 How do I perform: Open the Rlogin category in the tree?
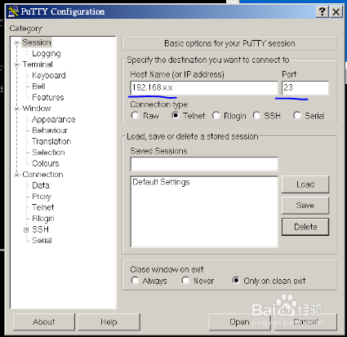tap(43, 219)
